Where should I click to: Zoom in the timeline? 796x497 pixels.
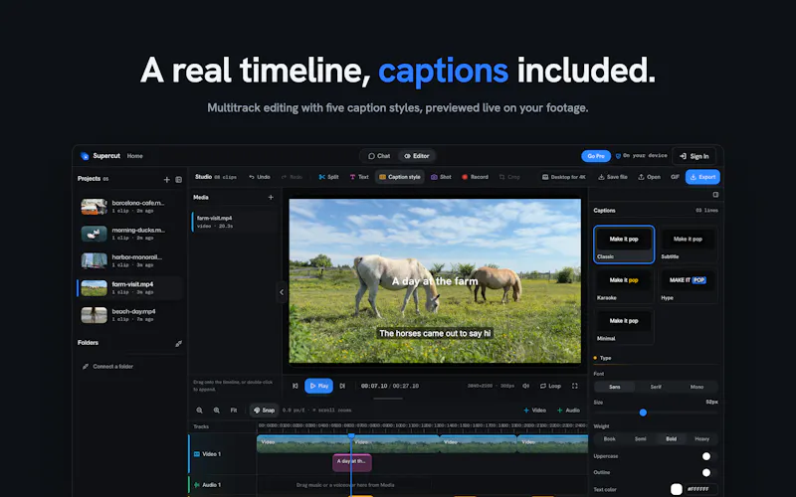coord(217,411)
